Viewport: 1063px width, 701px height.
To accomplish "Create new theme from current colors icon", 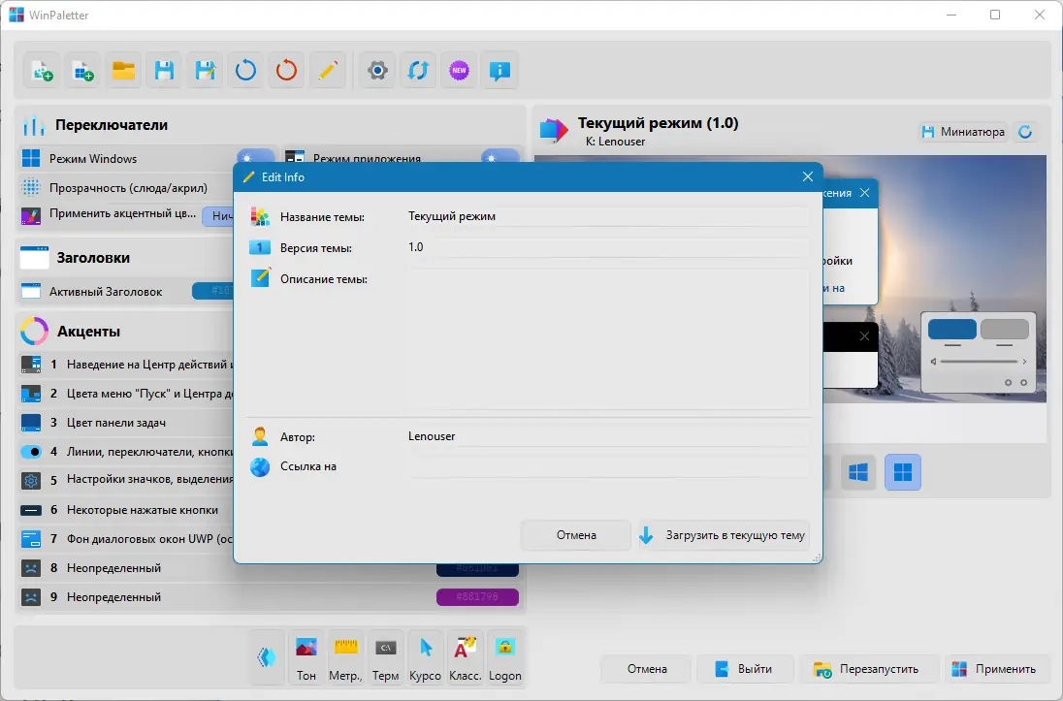I will 42,71.
